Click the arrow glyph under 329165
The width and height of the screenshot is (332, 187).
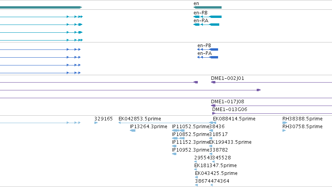96,123
